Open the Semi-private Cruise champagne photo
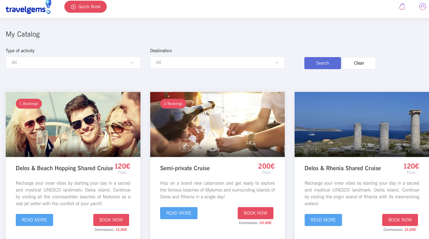 point(217,124)
